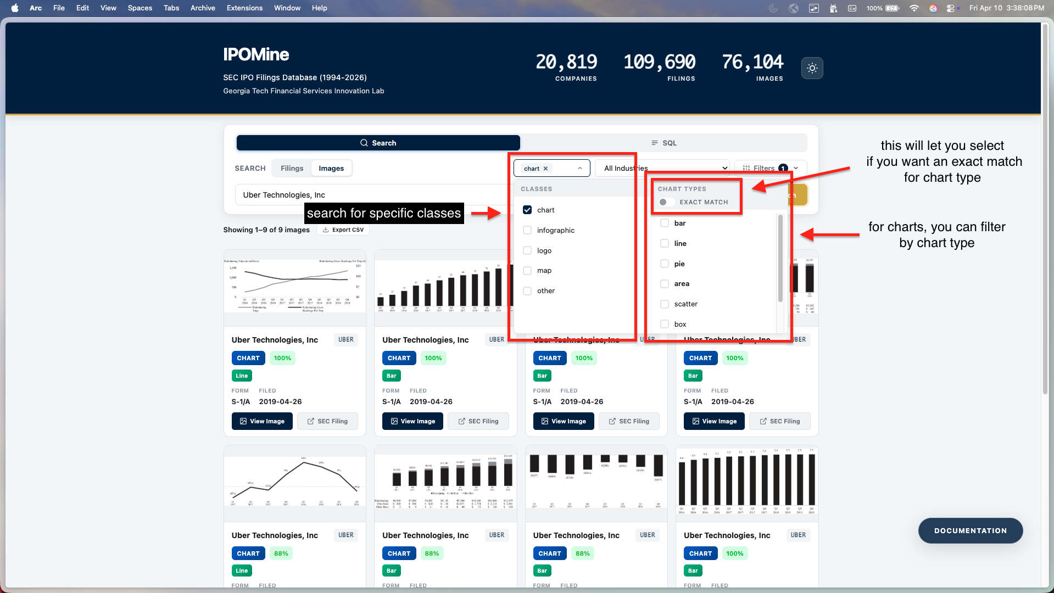Open the Window menu
This screenshot has height=593, width=1054.
pos(287,8)
